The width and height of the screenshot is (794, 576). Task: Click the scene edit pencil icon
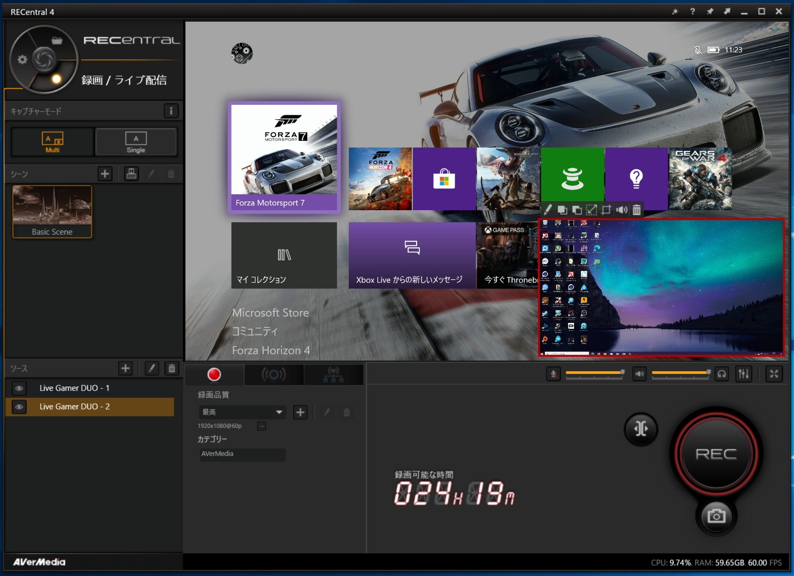(x=152, y=174)
